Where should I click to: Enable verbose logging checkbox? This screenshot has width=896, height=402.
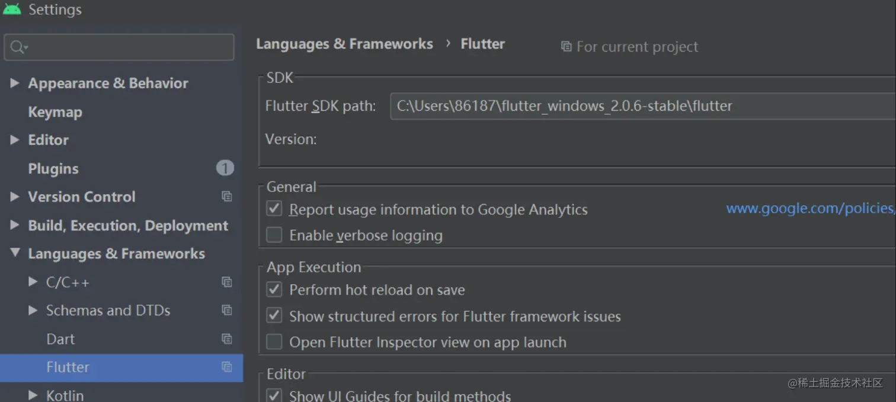tap(274, 235)
